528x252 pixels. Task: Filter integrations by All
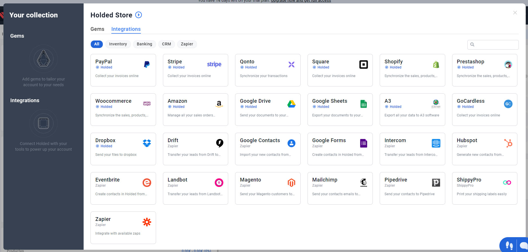click(97, 44)
